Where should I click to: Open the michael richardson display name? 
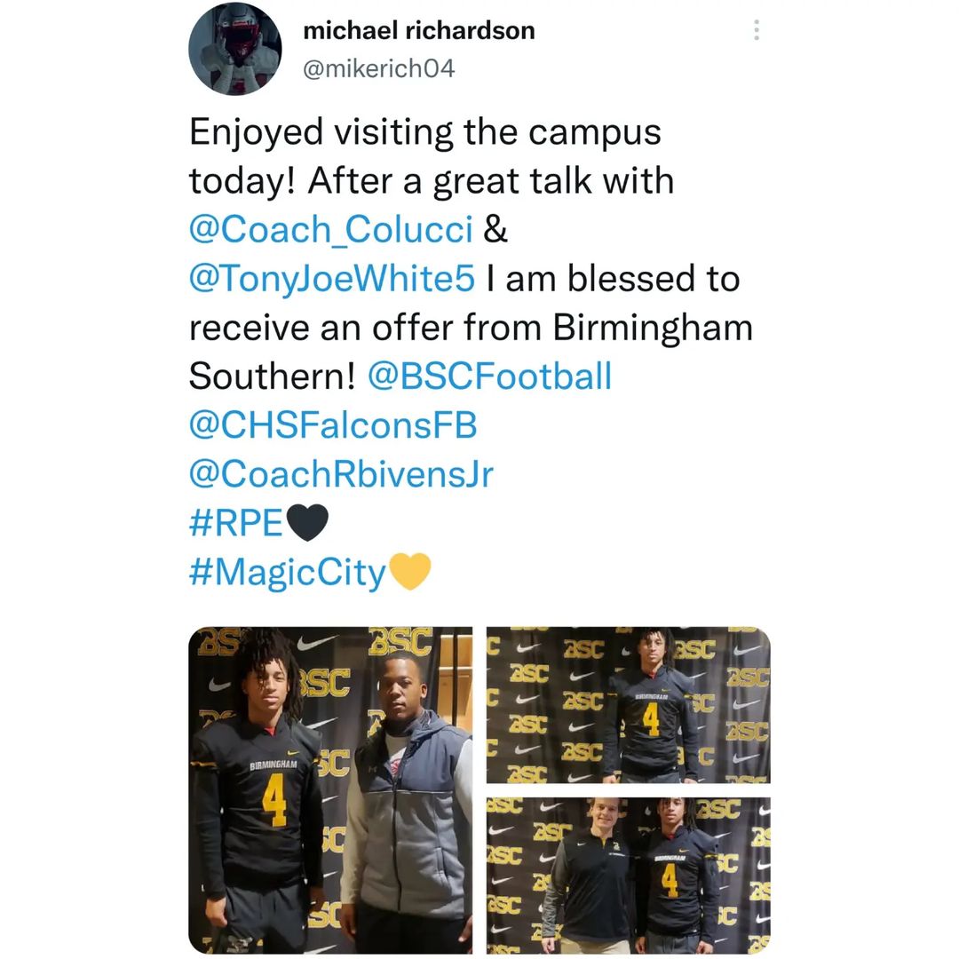pyautogui.click(x=419, y=30)
